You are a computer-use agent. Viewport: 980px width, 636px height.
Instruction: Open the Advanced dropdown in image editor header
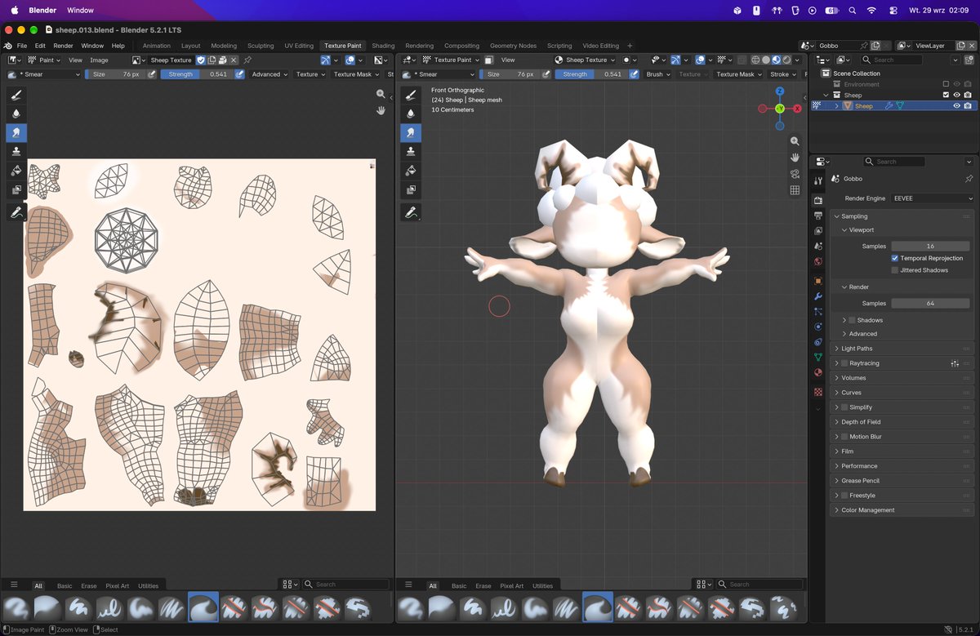click(x=269, y=74)
